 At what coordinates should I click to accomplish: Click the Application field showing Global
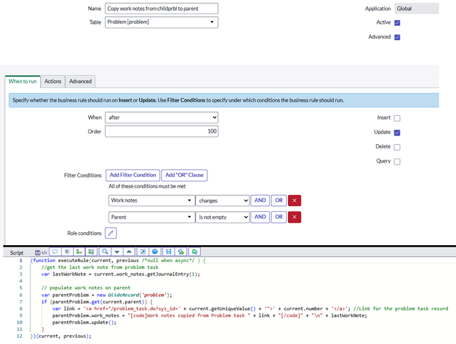point(417,8)
